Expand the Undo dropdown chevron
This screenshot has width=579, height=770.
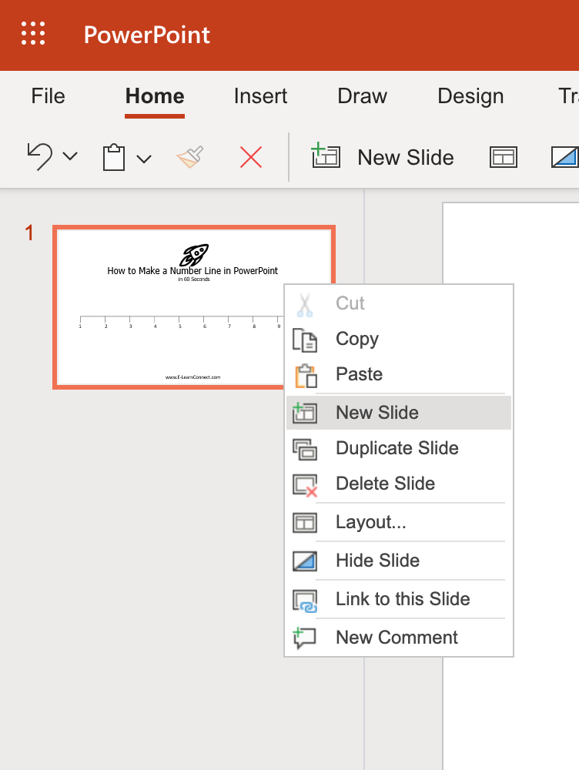(70, 156)
